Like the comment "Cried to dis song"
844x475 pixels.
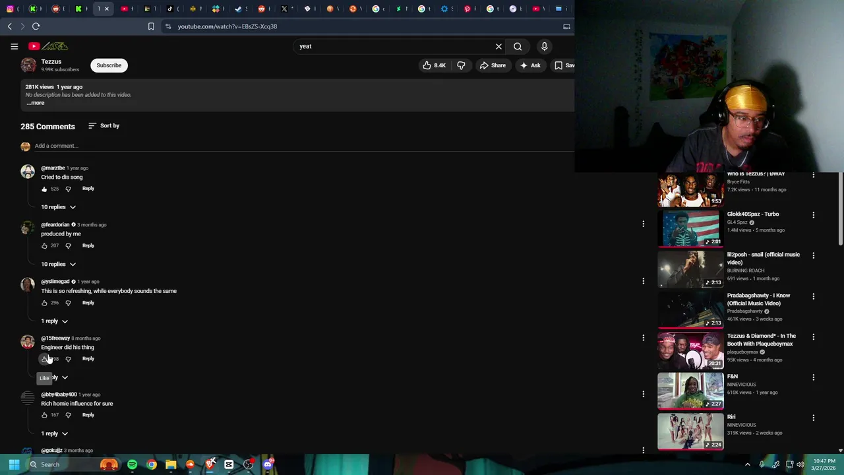44,189
